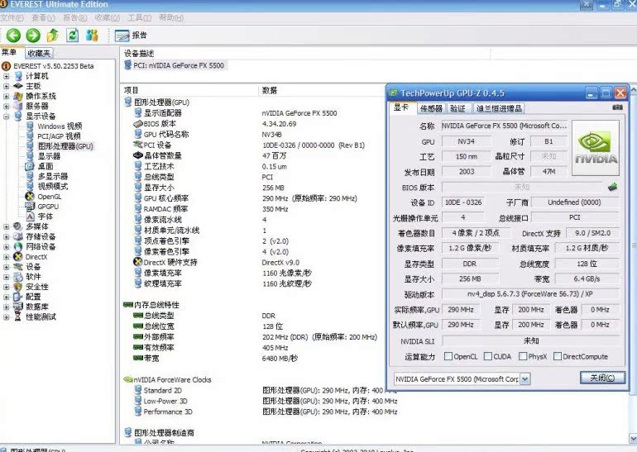Open the GPU-Z graphics card selector dropdown
The height and width of the screenshot is (452, 637).
(x=524, y=379)
